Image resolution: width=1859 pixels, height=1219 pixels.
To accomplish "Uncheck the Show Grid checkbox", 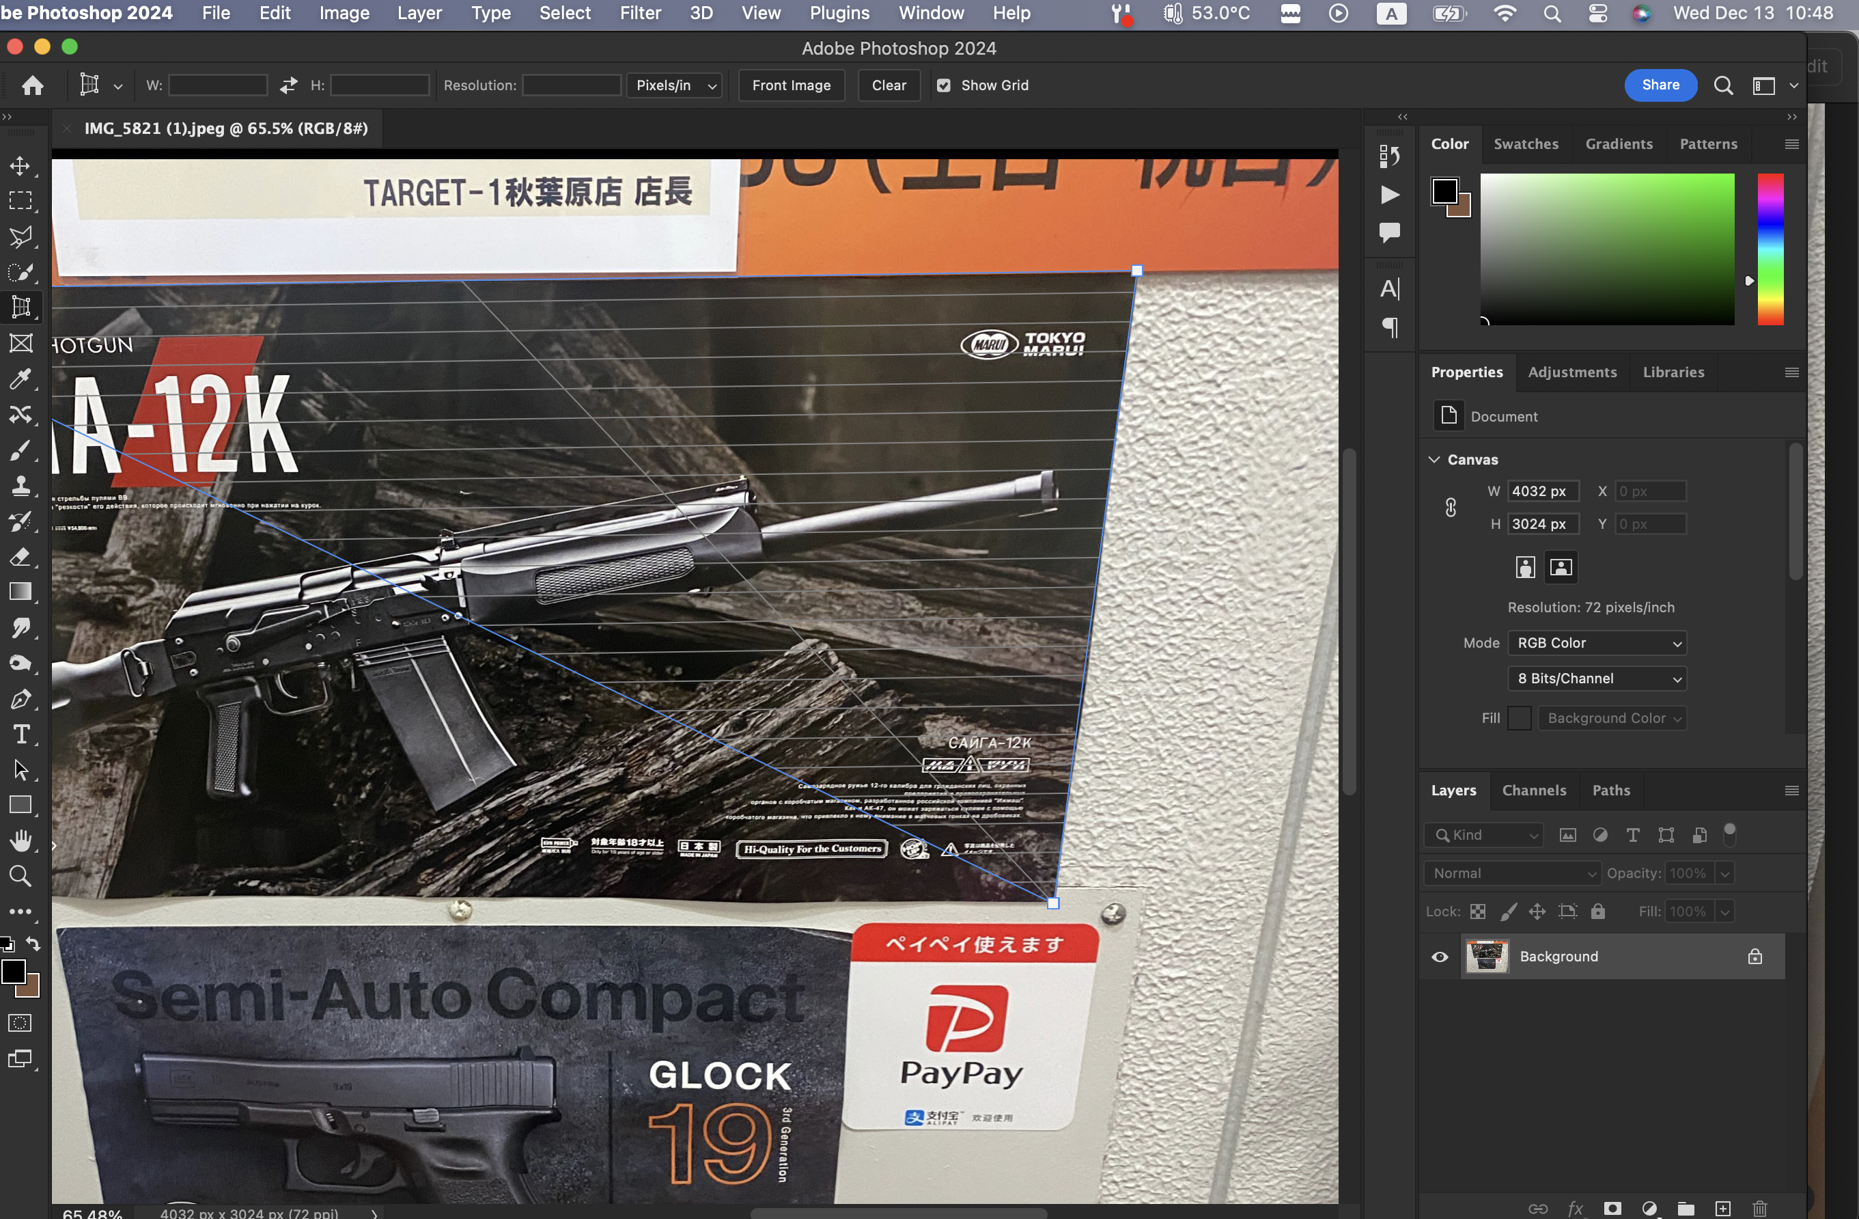I will pyautogui.click(x=944, y=85).
